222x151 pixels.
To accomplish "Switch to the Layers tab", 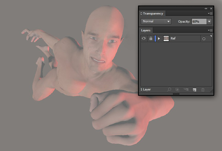I will pyautogui.click(x=146, y=31).
